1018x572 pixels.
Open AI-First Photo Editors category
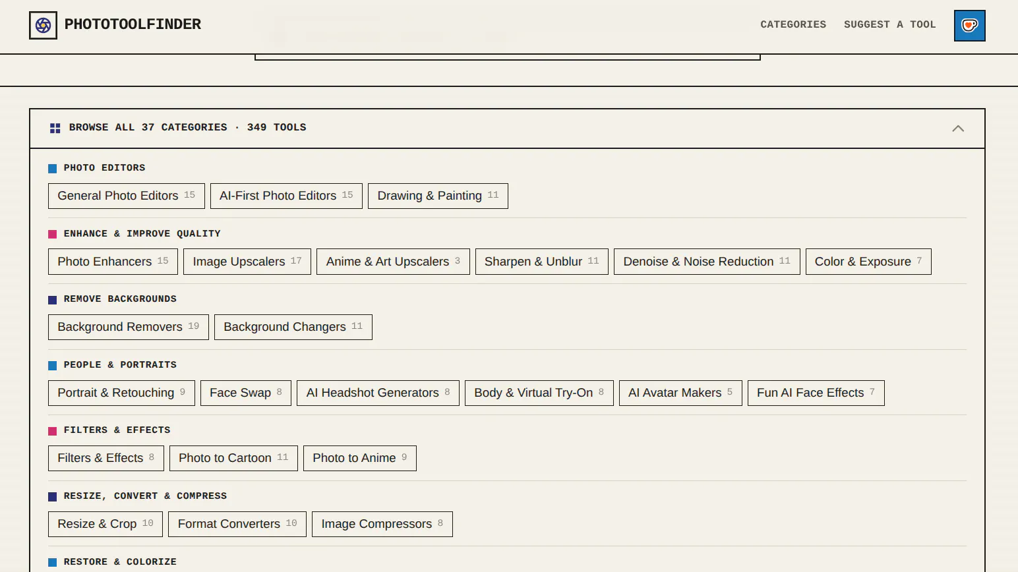coord(286,196)
